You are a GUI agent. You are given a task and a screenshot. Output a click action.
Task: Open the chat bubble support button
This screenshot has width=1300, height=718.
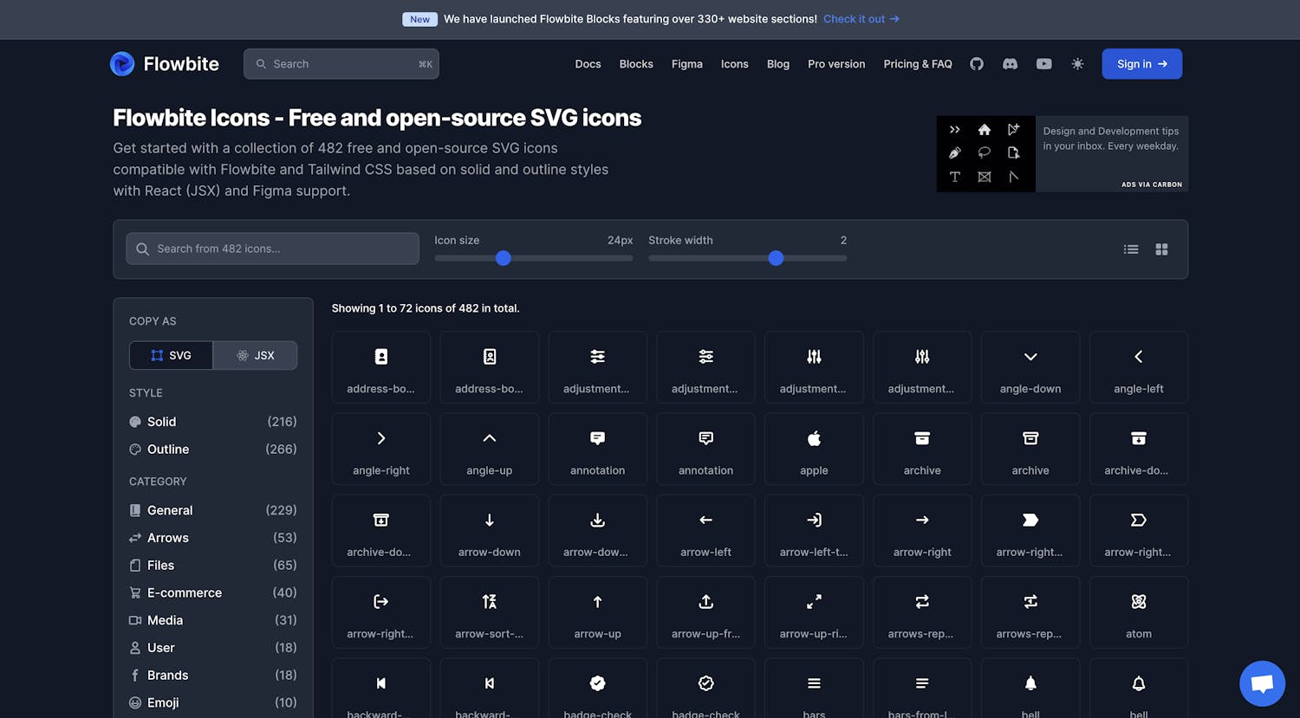tap(1262, 683)
